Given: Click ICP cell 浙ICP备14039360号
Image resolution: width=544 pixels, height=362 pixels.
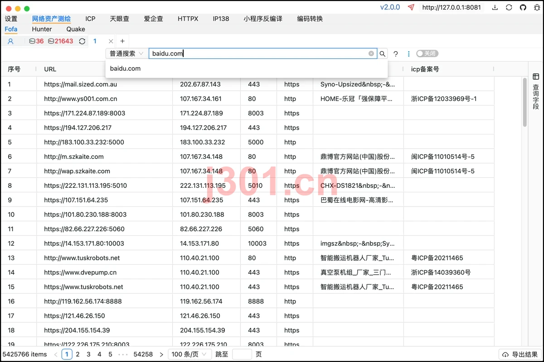Looking at the screenshot, I should (x=441, y=272).
